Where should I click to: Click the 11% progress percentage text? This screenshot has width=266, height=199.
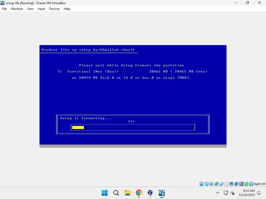[131, 121]
